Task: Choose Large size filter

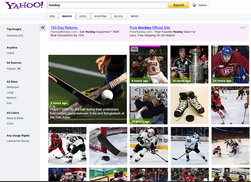Action: point(10,92)
